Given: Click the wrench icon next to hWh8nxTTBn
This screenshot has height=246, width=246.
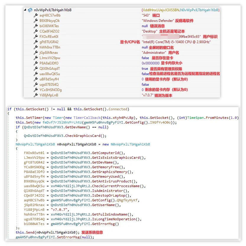Looking at the screenshot, I should (36, 47).
